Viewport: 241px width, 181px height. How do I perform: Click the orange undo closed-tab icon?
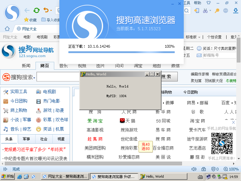(x=46, y=10)
